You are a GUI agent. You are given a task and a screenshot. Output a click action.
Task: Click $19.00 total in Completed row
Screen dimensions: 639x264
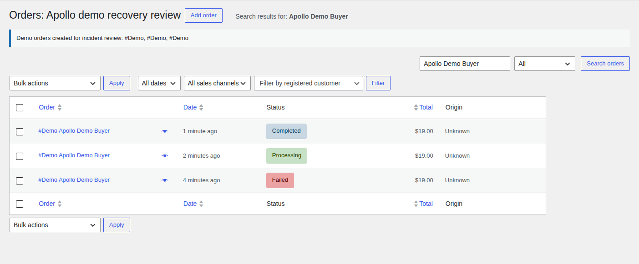click(424, 131)
